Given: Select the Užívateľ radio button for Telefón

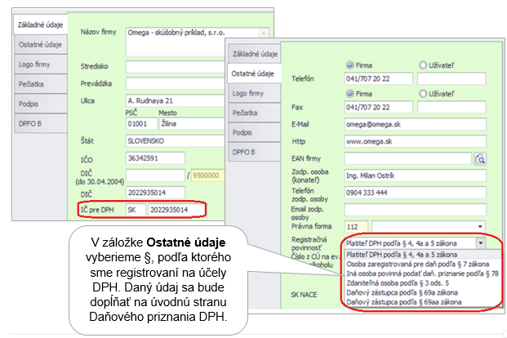Looking at the screenshot, I should pos(422,64).
